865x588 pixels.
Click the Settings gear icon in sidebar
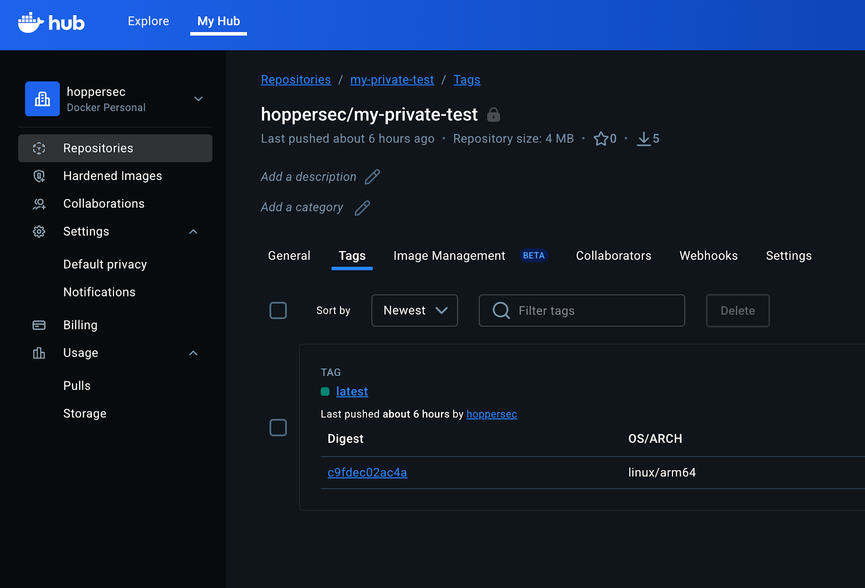(x=39, y=232)
